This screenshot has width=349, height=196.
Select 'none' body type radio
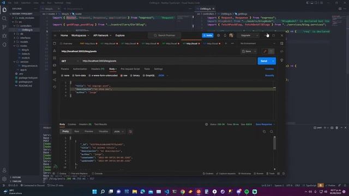point(62,76)
